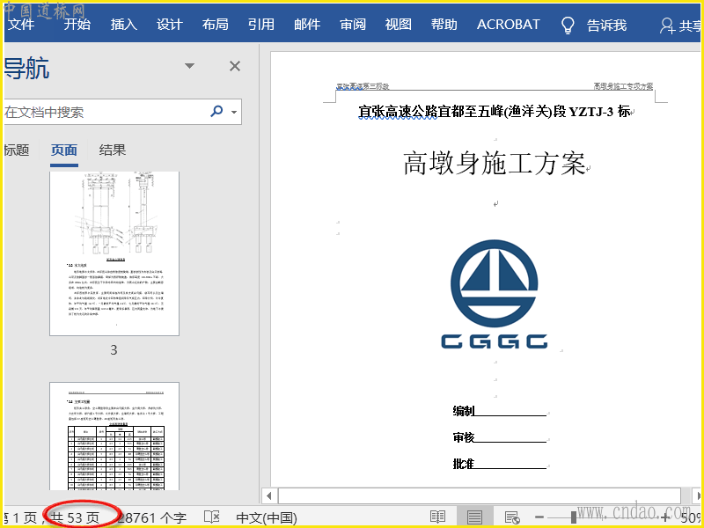Click the CGGC logo image
This screenshot has width=704, height=528.
pos(495,295)
